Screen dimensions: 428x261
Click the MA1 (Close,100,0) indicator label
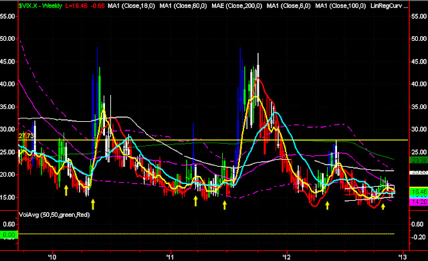[x=340, y=6]
